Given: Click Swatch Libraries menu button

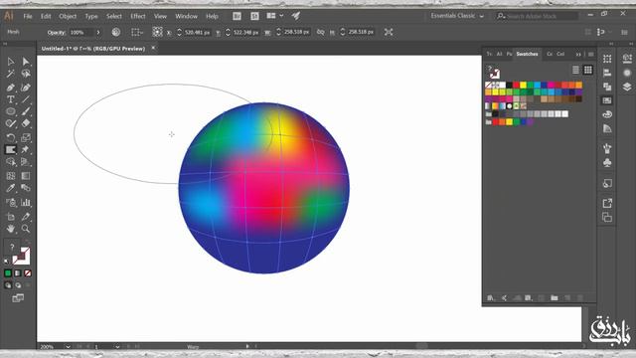Looking at the screenshot, I should click(x=490, y=298).
